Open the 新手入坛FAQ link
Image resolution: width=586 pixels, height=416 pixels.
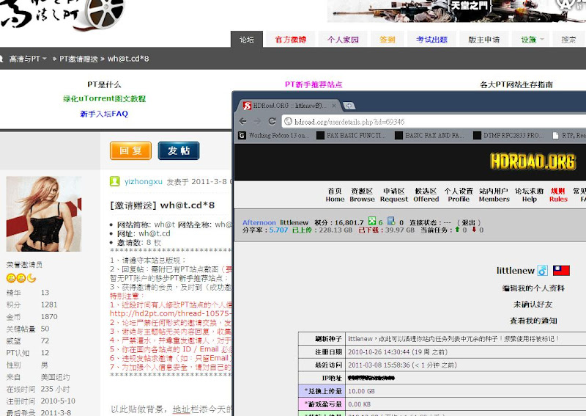point(104,114)
